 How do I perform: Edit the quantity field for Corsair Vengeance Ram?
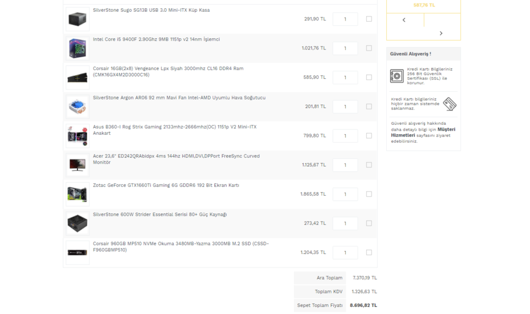pyautogui.click(x=345, y=77)
